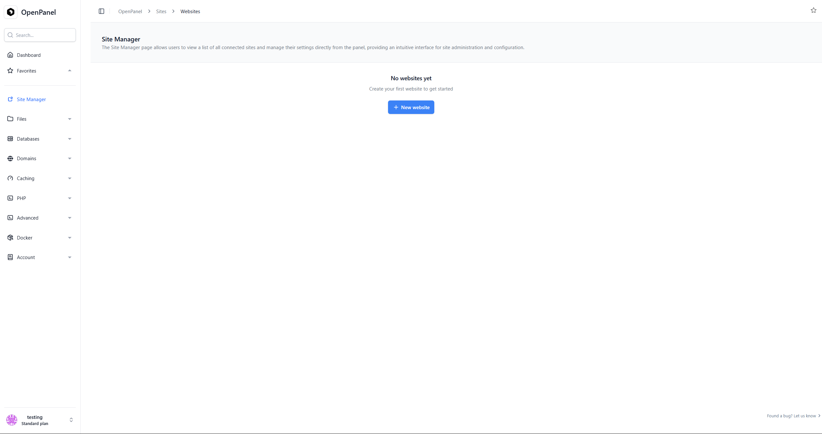Image resolution: width=822 pixels, height=434 pixels.
Task: Click the Advanced terminal icon
Action: [x=10, y=218]
